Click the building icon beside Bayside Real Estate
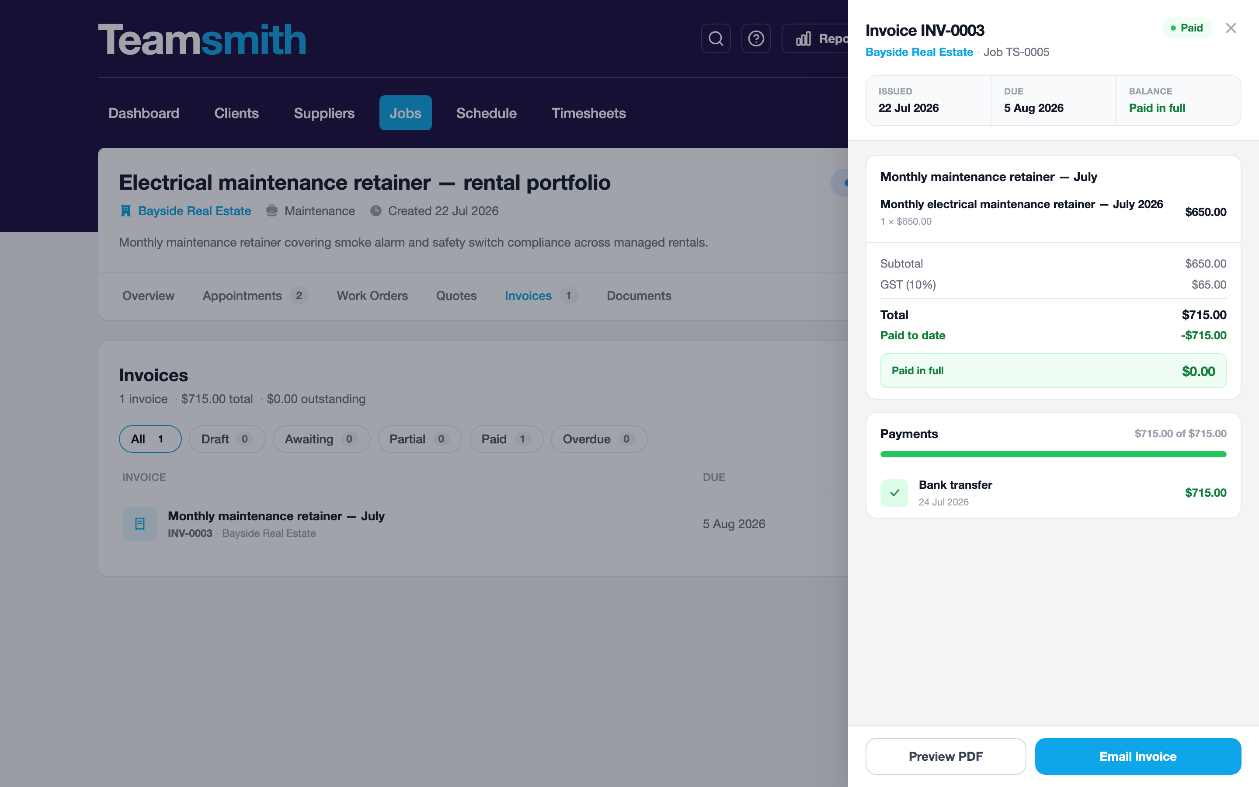 click(x=125, y=211)
